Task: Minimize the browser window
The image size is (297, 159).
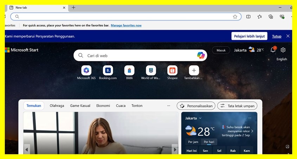Action: coord(280,8)
